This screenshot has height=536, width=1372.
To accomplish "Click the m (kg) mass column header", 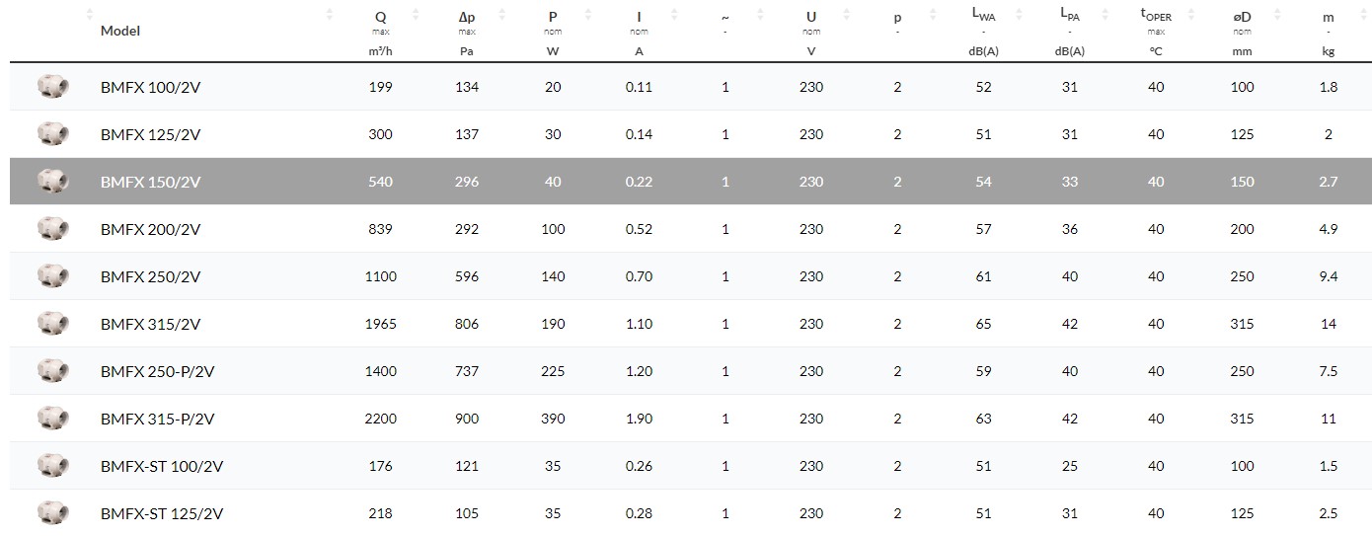I will click(x=1328, y=17).
